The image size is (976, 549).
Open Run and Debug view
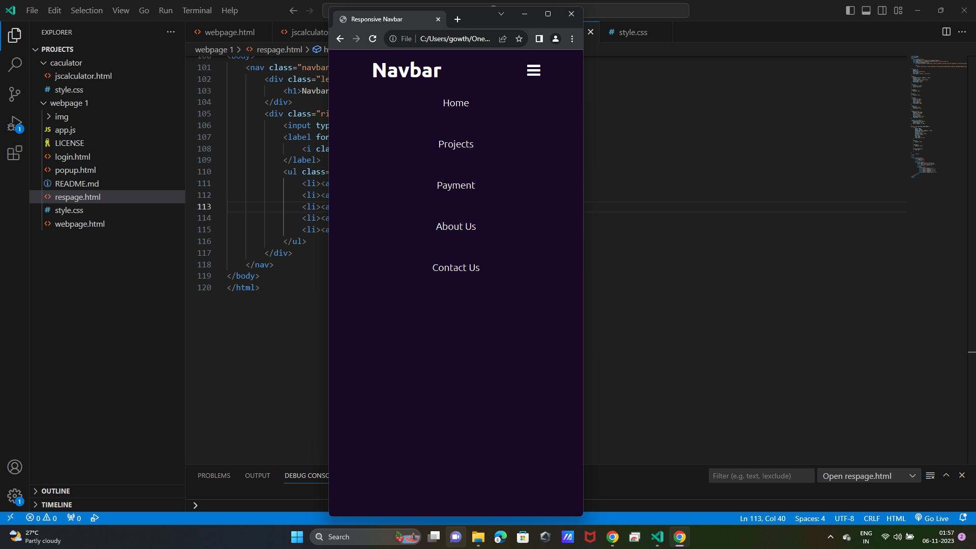pos(15,124)
